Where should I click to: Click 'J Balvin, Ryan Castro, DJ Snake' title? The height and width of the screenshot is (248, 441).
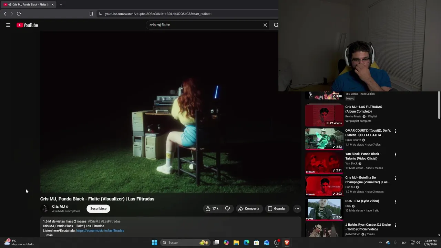point(368,227)
